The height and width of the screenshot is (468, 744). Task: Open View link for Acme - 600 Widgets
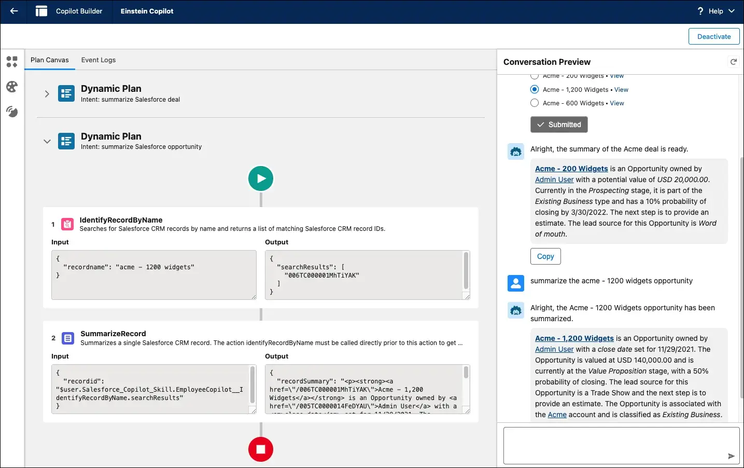click(617, 103)
